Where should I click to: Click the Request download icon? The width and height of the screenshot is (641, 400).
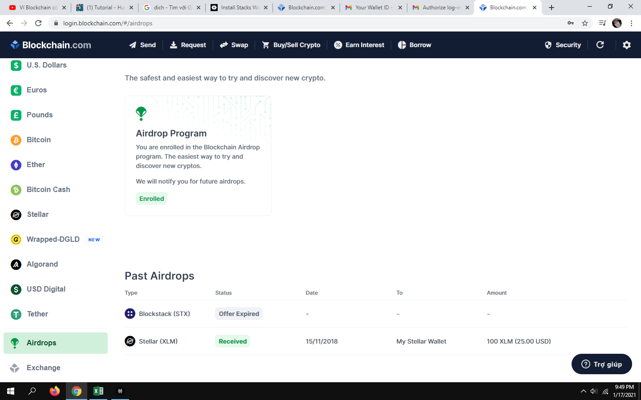tap(174, 45)
